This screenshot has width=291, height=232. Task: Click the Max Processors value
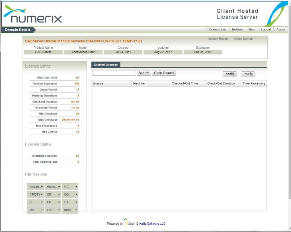click(78, 126)
